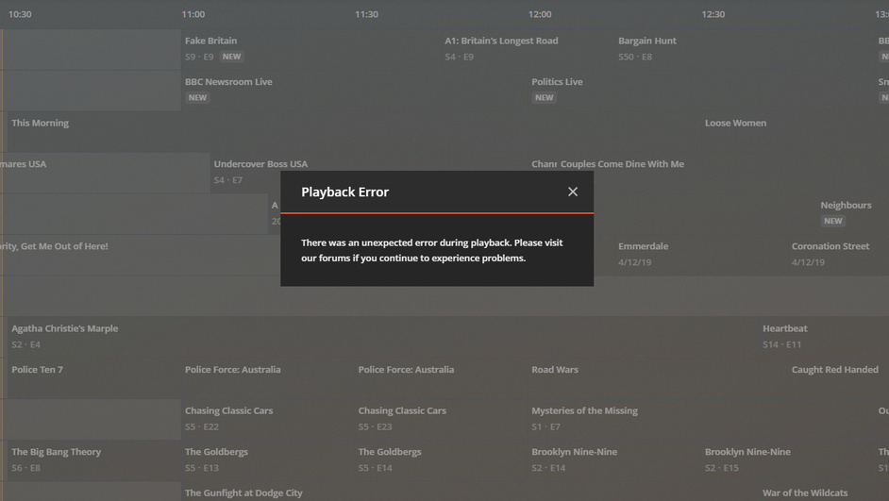The height and width of the screenshot is (501, 889).
Task: Select Emmerdale 4/12/19 episode
Action: click(701, 255)
